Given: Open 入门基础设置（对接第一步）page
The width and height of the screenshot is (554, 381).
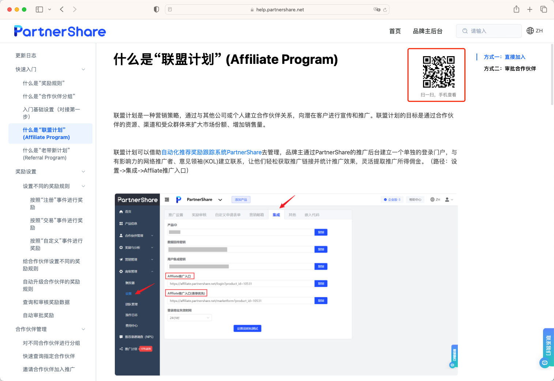Looking at the screenshot, I should click(52, 113).
